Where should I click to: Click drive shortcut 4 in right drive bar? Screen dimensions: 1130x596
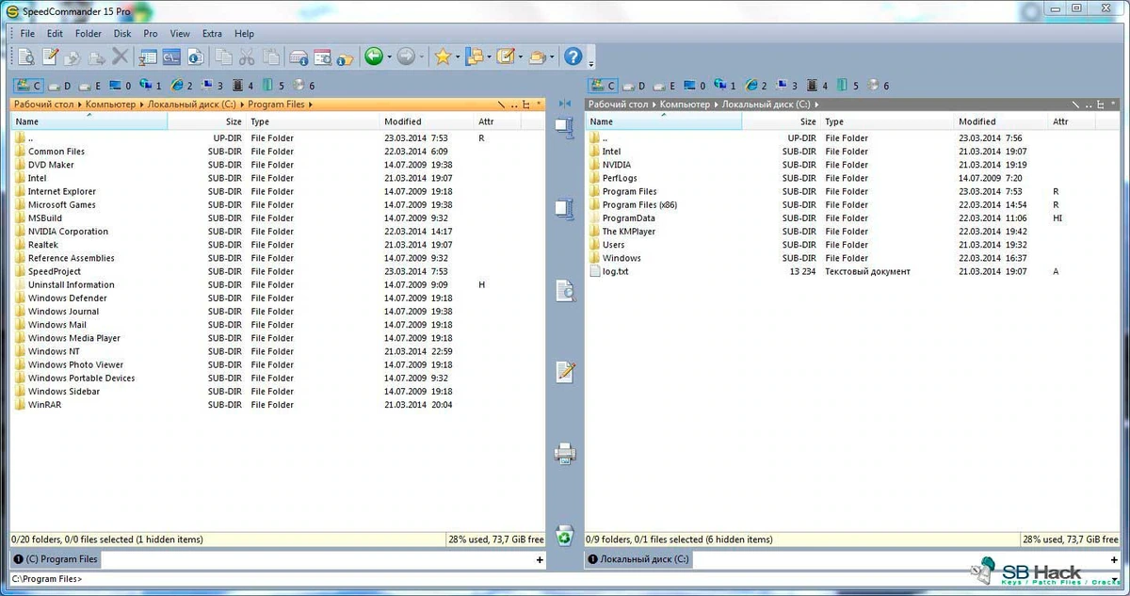coord(818,86)
